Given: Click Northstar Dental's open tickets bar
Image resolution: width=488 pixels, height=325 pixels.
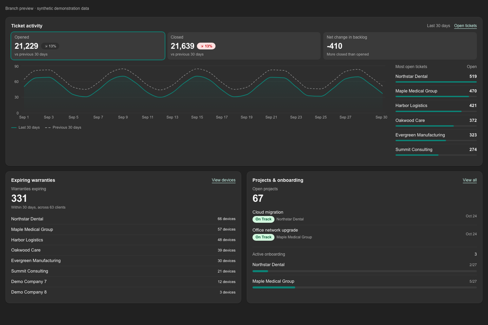Looking at the screenshot, I should (436, 82).
